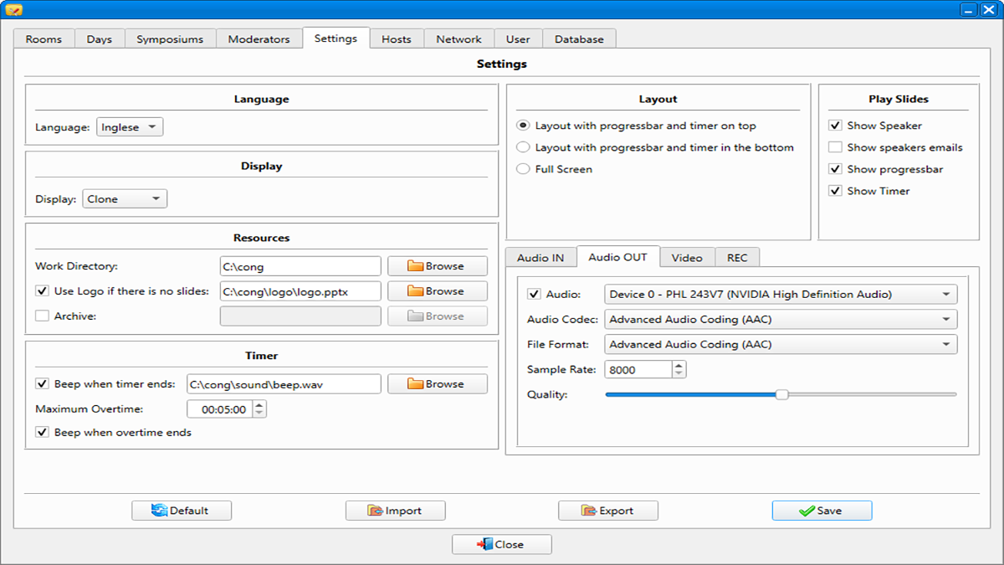Toggle Beep when overtime ends checkbox

(42, 433)
